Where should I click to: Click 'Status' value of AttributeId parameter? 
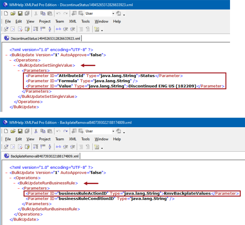pos(147,76)
